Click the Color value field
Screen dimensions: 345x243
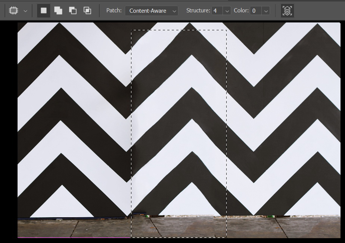point(255,11)
